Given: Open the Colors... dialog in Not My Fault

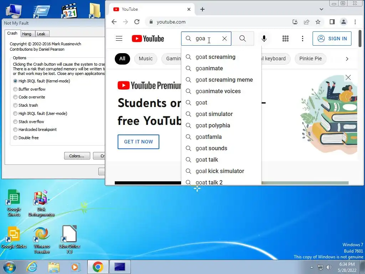Looking at the screenshot, I should (x=77, y=156).
